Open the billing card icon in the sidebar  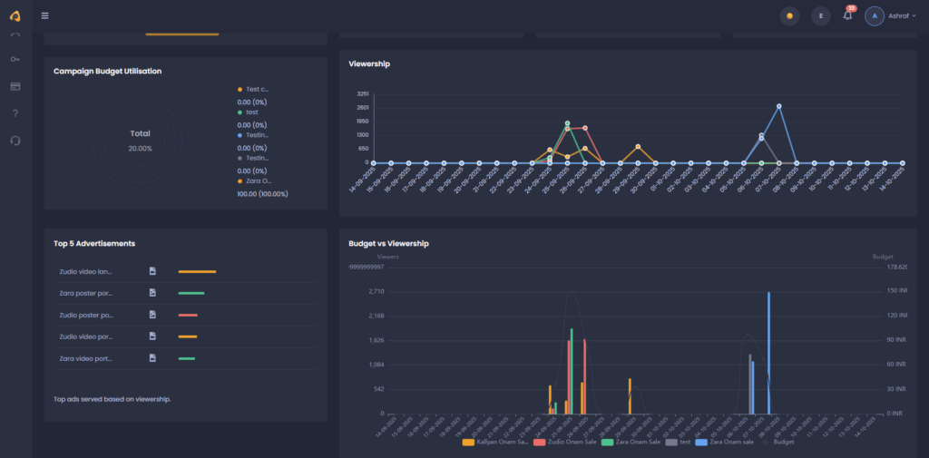(x=15, y=86)
